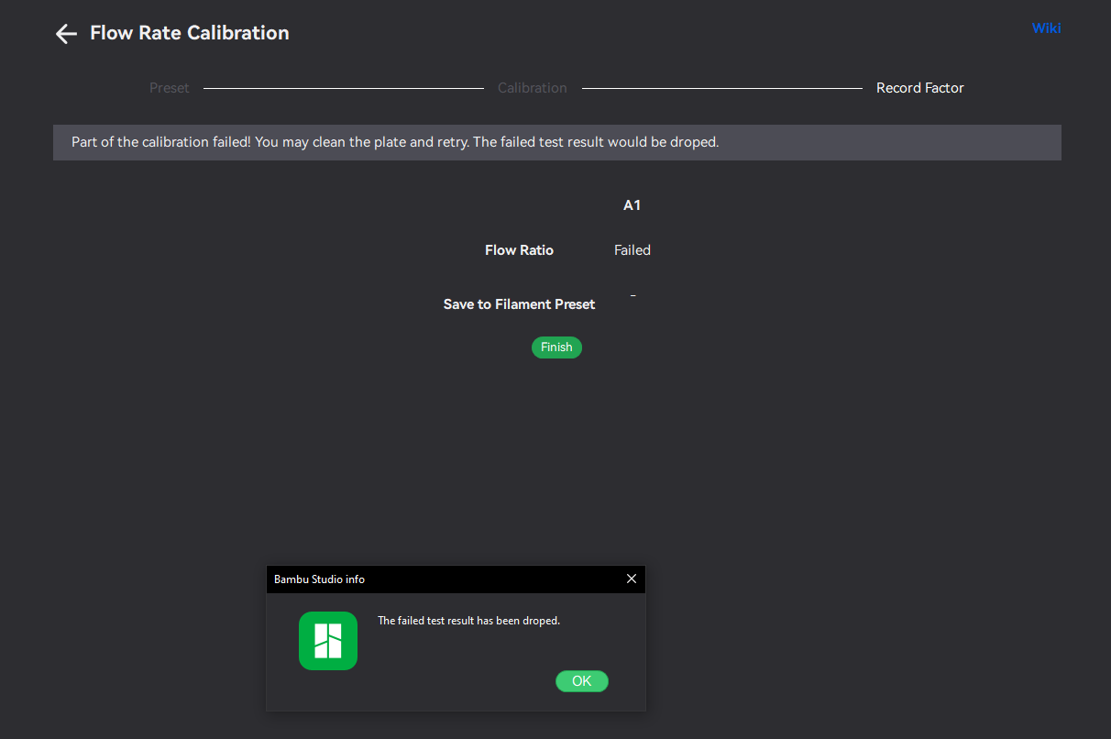Click the dash value beside Save to Filament Preset
The width and height of the screenshot is (1111, 739).
[632, 296]
